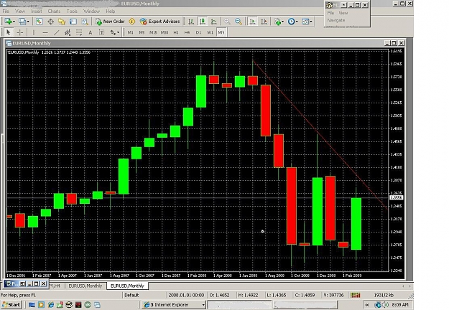The height and width of the screenshot is (310, 449).
Task: Select the Text tool marked A
Action: click(x=91, y=32)
